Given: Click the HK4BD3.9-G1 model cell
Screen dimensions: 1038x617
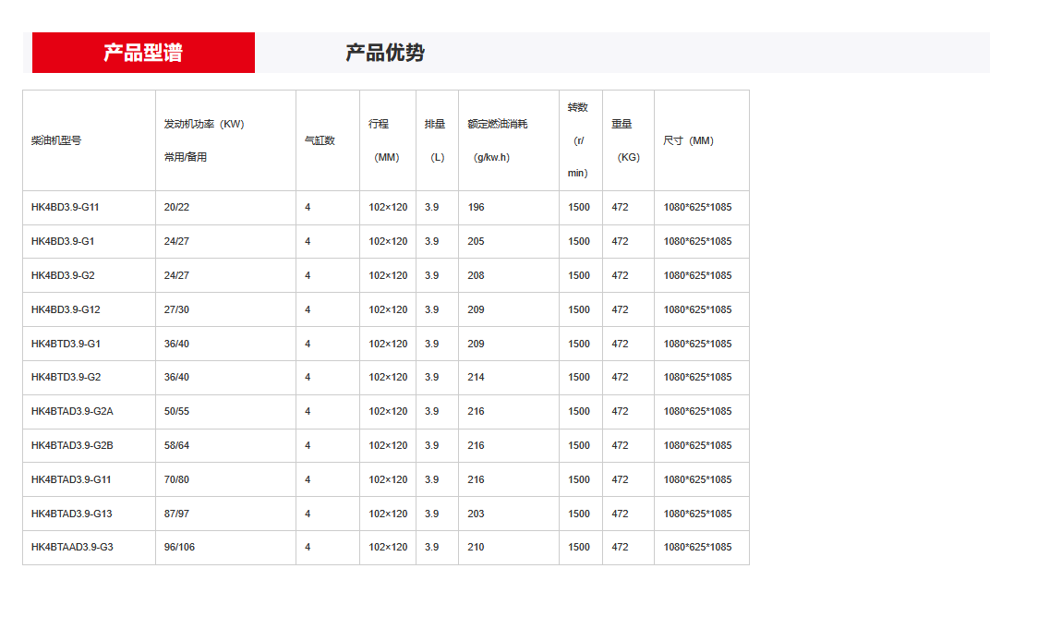Looking at the screenshot, I should point(90,242).
